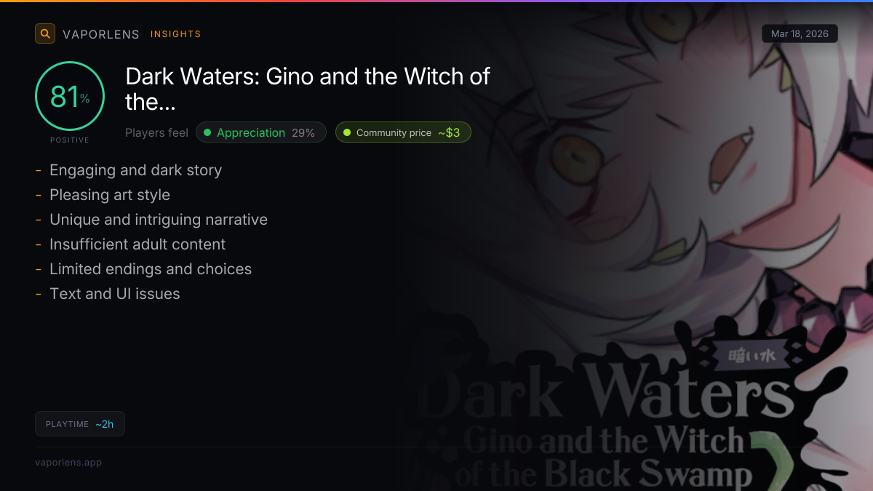The width and height of the screenshot is (873, 491).
Task: Open the INSIGHTS tab label
Action: [x=175, y=34]
